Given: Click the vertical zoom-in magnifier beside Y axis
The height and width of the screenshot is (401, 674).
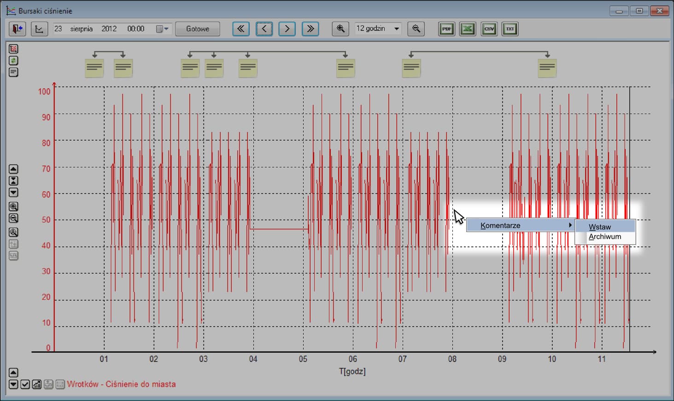Looking at the screenshot, I should tap(13, 206).
